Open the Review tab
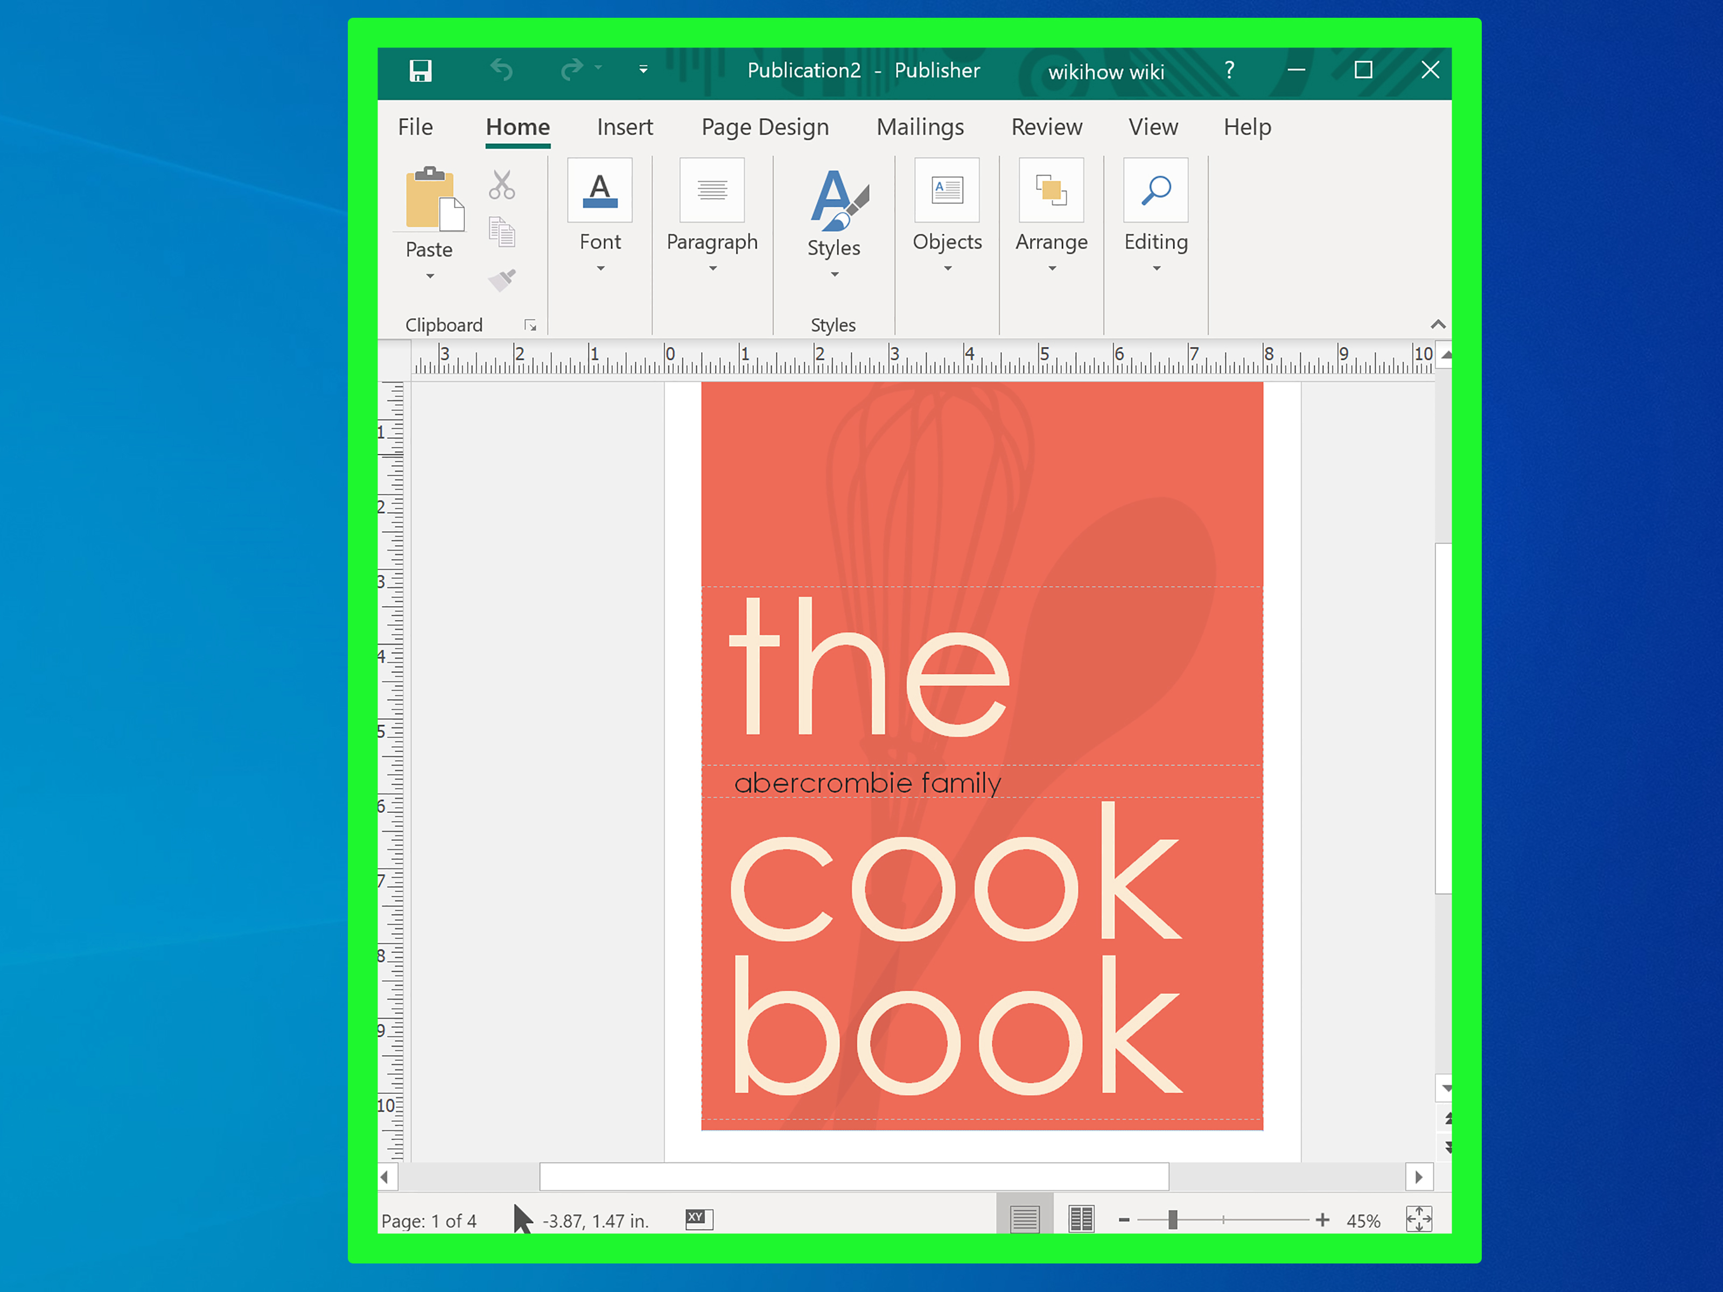This screenshot has width=1723, height=1292. [x=1047, y=127]
